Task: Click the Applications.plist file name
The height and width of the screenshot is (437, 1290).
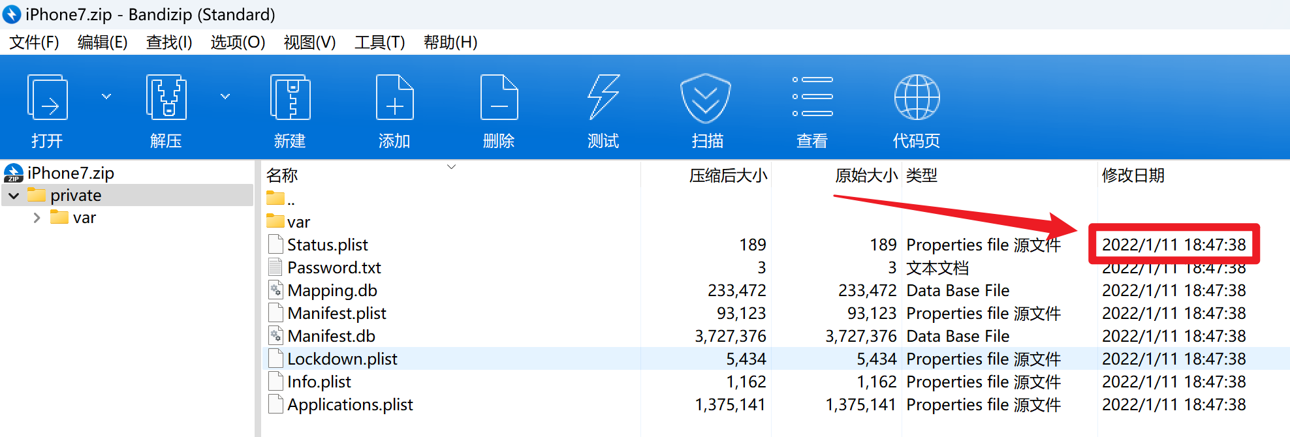Action: [350, 404]
